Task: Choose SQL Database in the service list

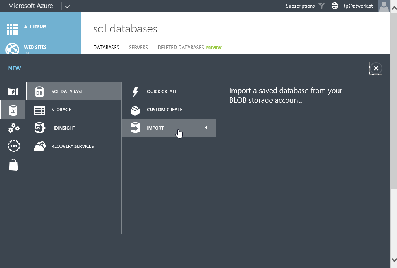Action: (67, 91)
